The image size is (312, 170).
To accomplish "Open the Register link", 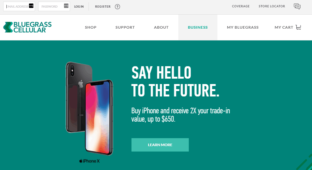I will pyautogui.click(x=103, y=7).
